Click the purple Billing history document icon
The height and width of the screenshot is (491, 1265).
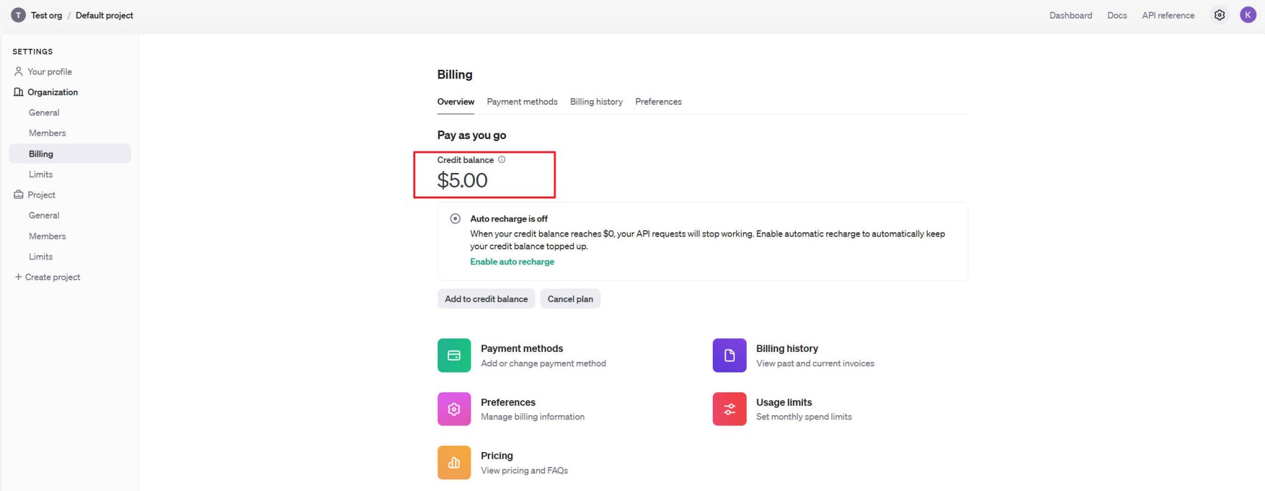[729, 355]
